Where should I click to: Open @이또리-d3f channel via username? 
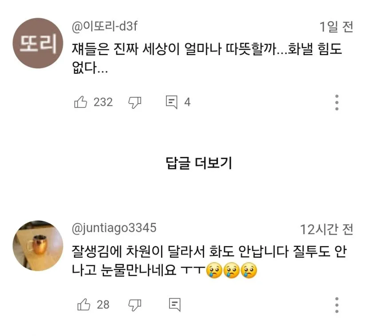coord(105,26)
